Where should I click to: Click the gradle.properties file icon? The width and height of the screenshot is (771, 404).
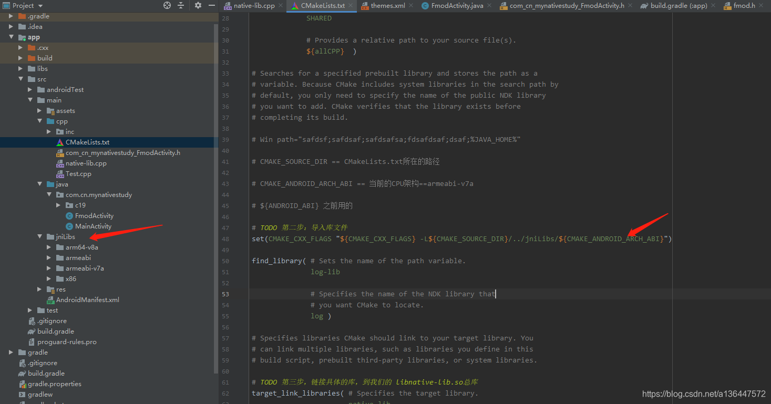(x=22, y=384)
